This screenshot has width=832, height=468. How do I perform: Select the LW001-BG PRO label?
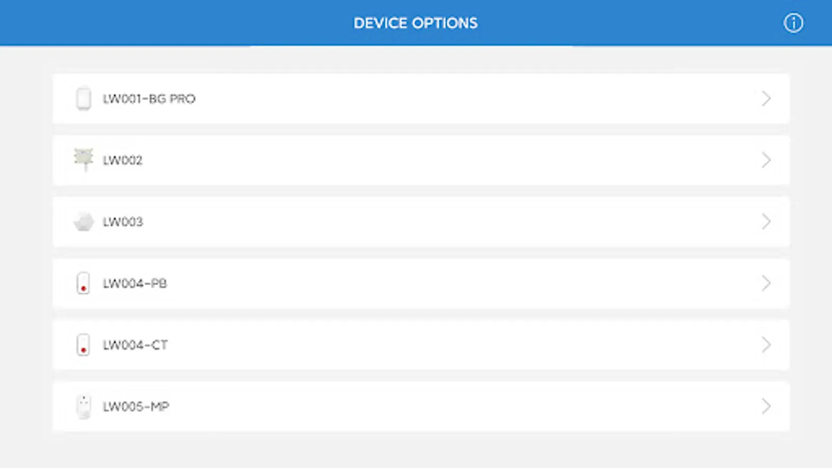149,99
